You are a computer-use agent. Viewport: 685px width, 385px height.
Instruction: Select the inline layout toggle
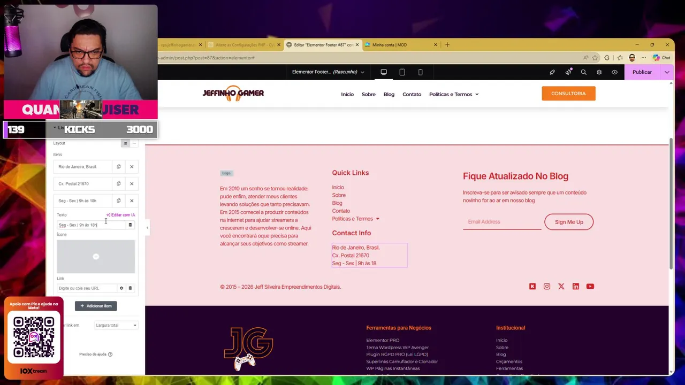134,143
